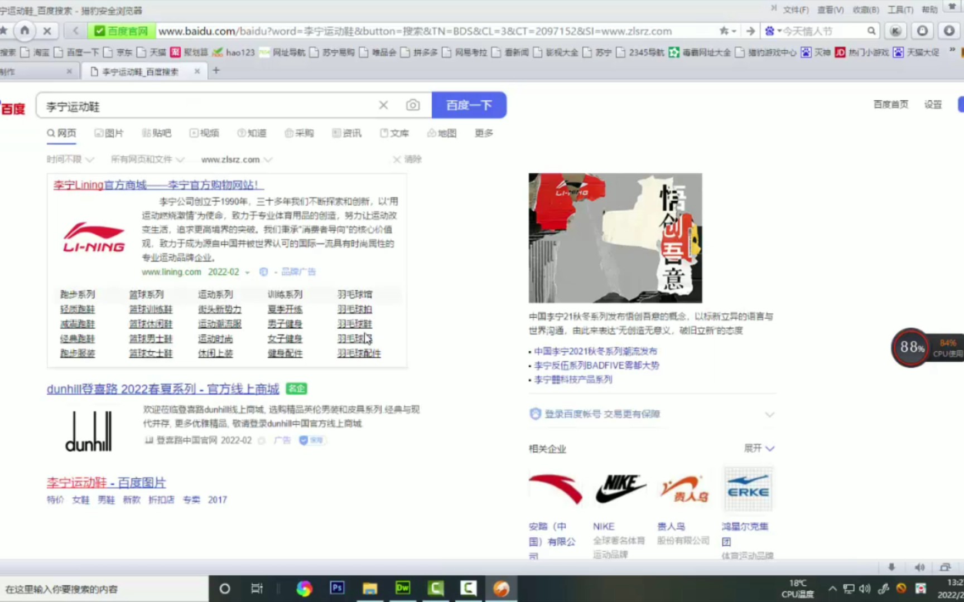Show hidden system tray icons
964x602 pixels.
click(832, 589)
